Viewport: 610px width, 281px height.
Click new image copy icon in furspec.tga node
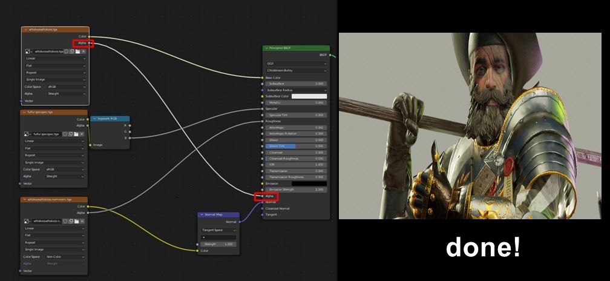pyautogui.click(x=71, y=134)
